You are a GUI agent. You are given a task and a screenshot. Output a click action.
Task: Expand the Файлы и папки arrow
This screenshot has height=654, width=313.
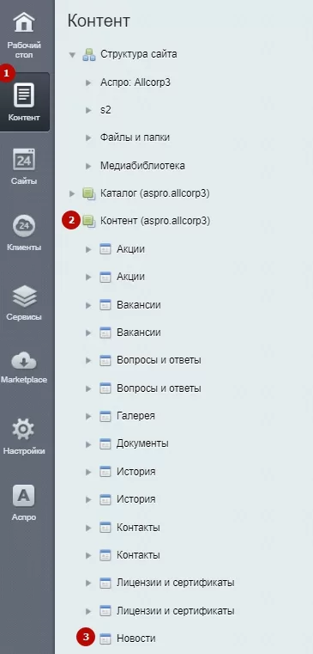[88, 138]
